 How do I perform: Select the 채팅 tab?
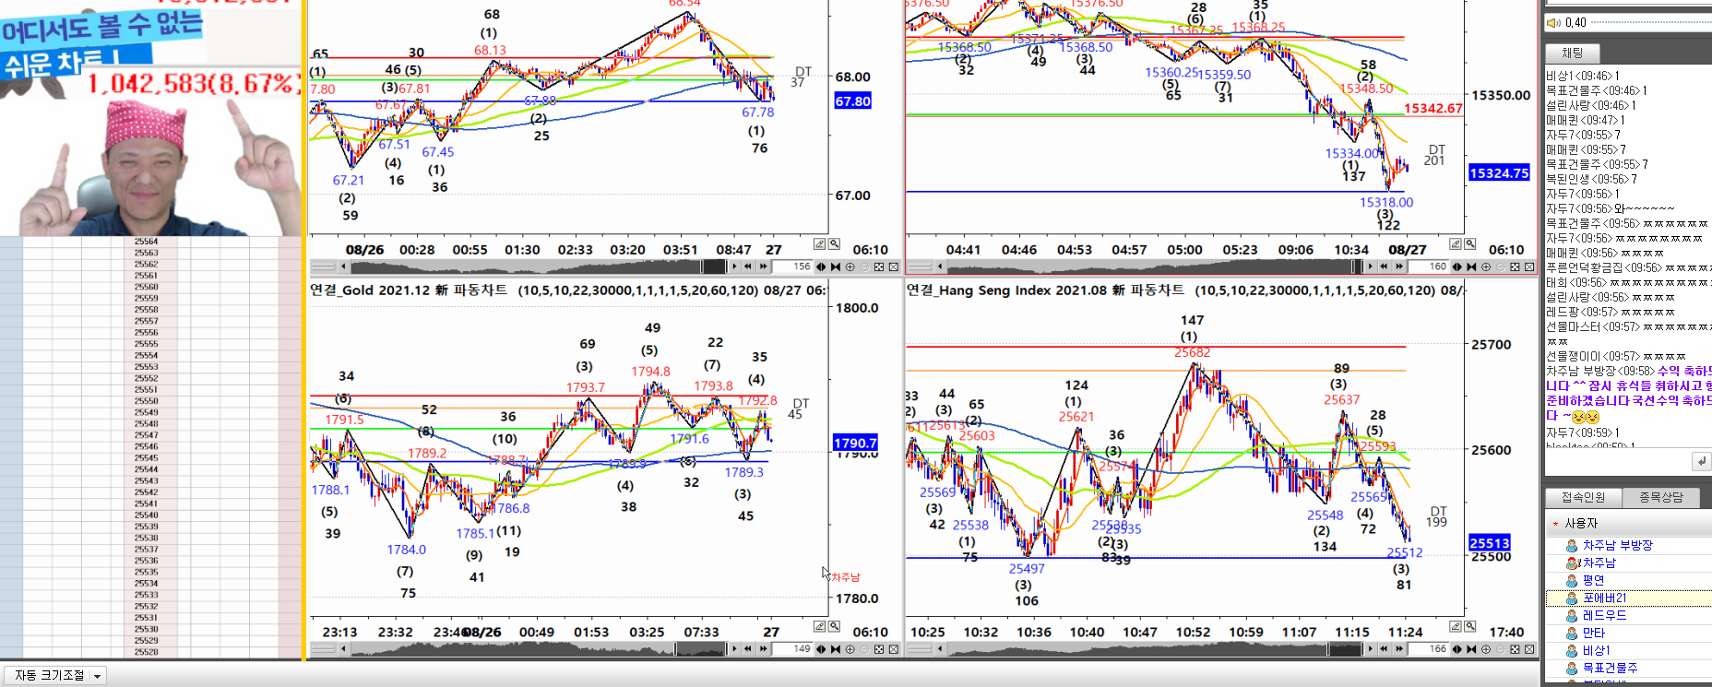coord(1572,53)
